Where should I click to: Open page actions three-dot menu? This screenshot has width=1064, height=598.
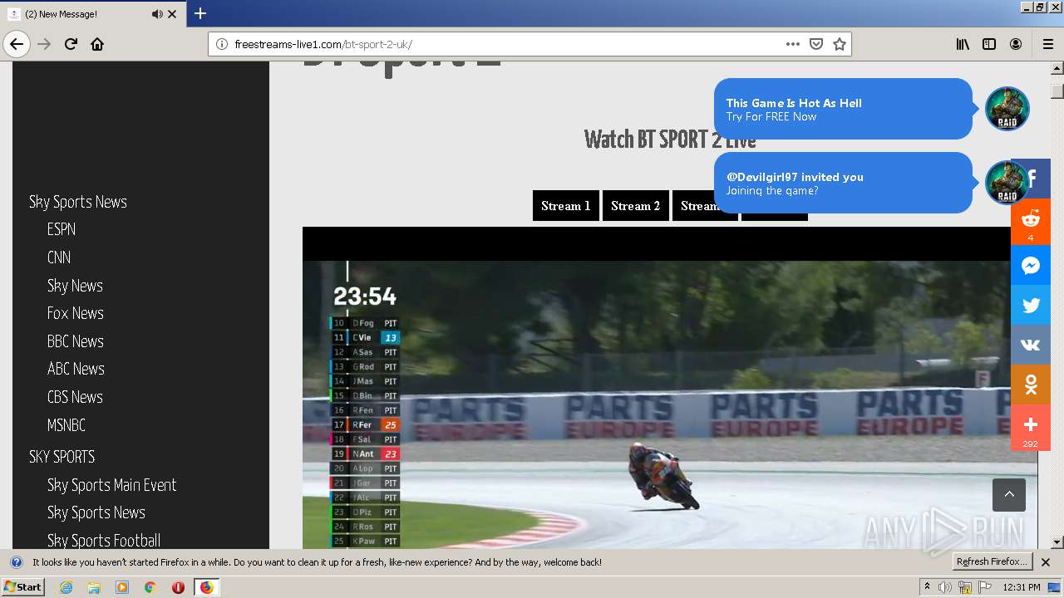coord(793,44)
